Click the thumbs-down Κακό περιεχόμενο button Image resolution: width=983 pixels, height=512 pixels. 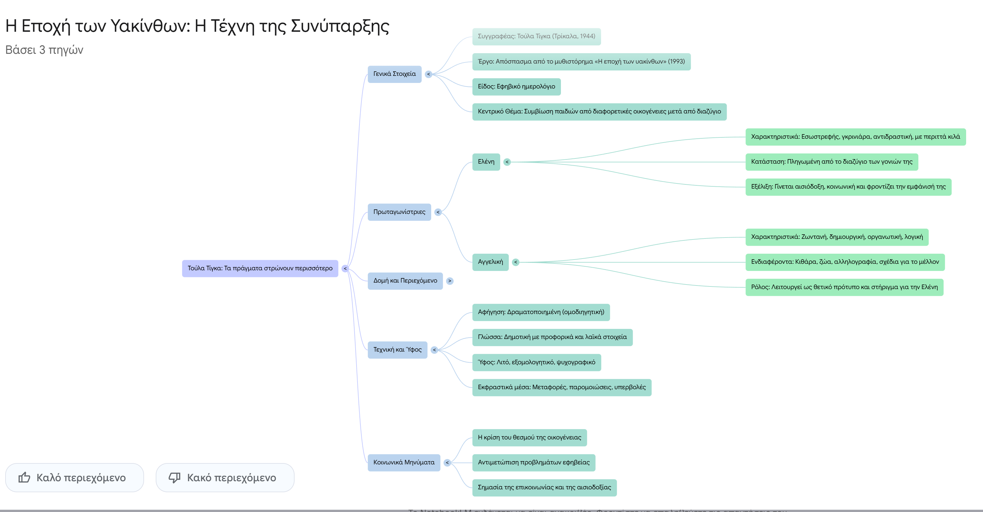pos(225,477)
